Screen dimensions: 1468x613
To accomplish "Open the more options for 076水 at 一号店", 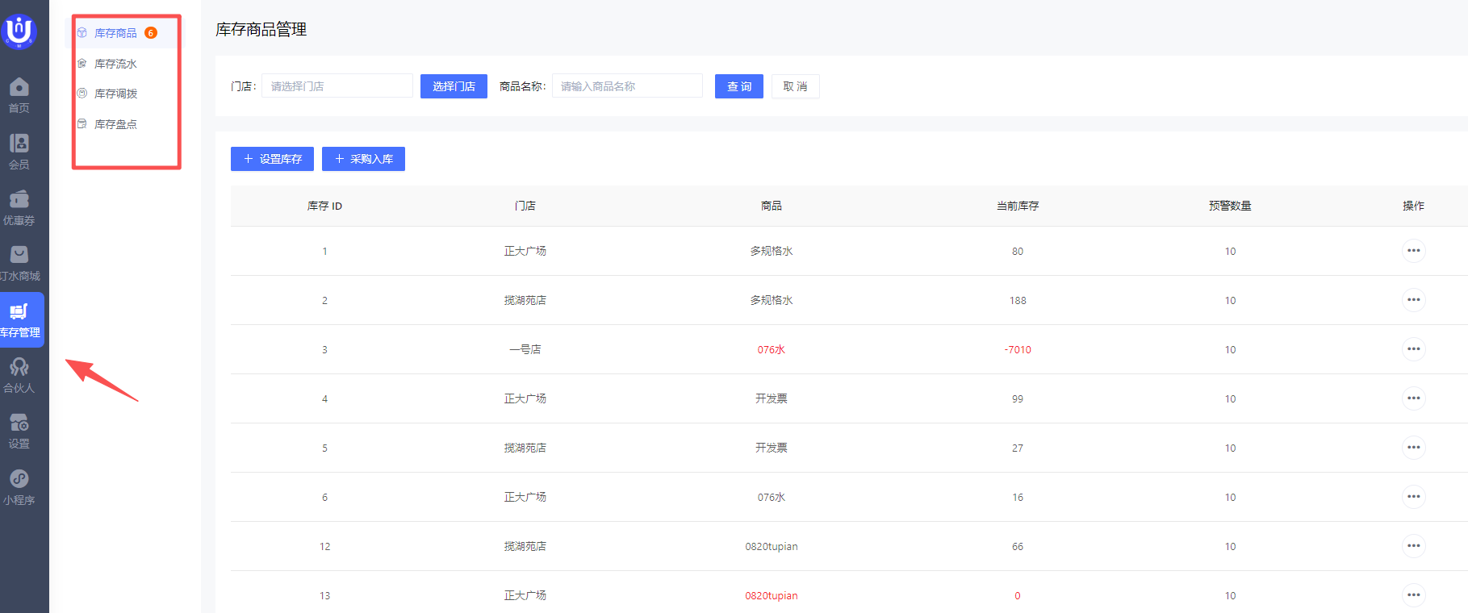I will click(1413, 349).
